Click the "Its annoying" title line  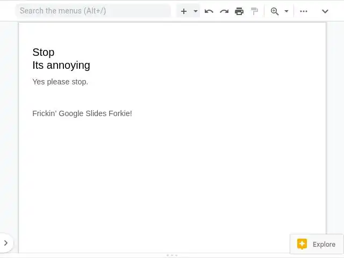coord(61,66)
